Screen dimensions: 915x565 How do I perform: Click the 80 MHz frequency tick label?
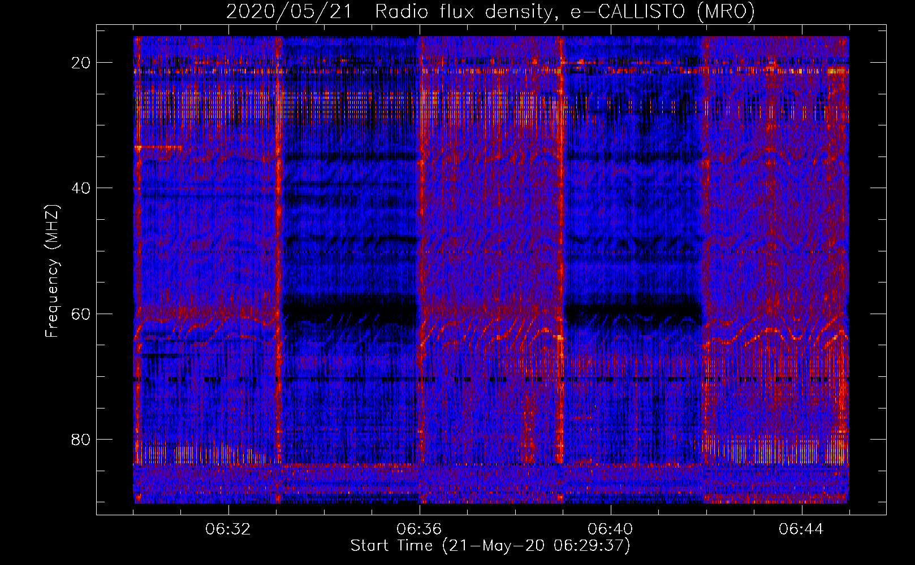point(81,439)
